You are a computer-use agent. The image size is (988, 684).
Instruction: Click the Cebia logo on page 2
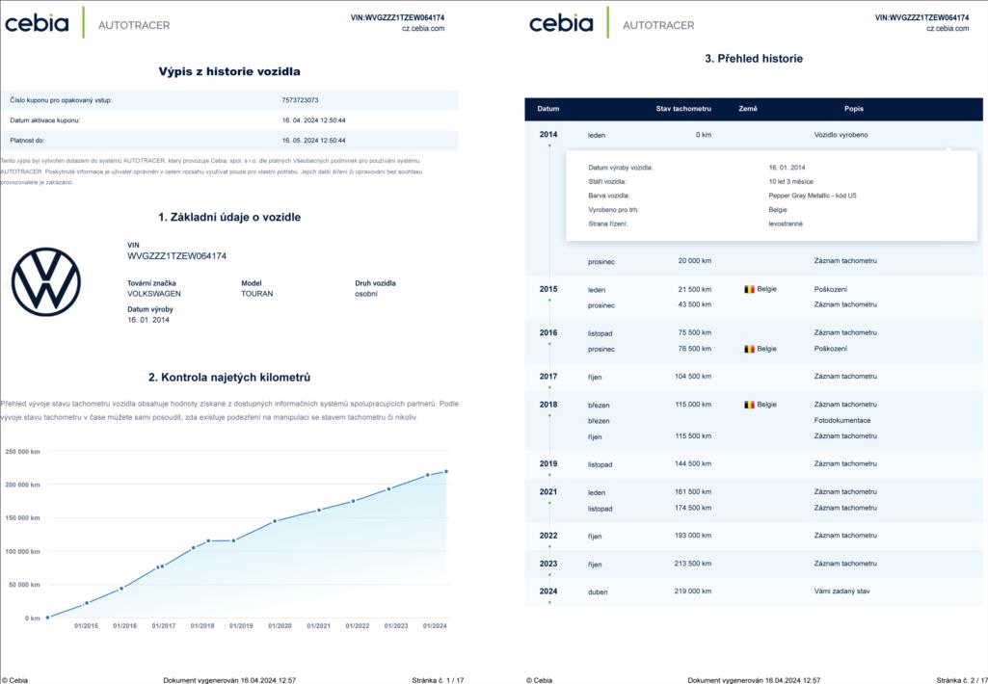561,23
